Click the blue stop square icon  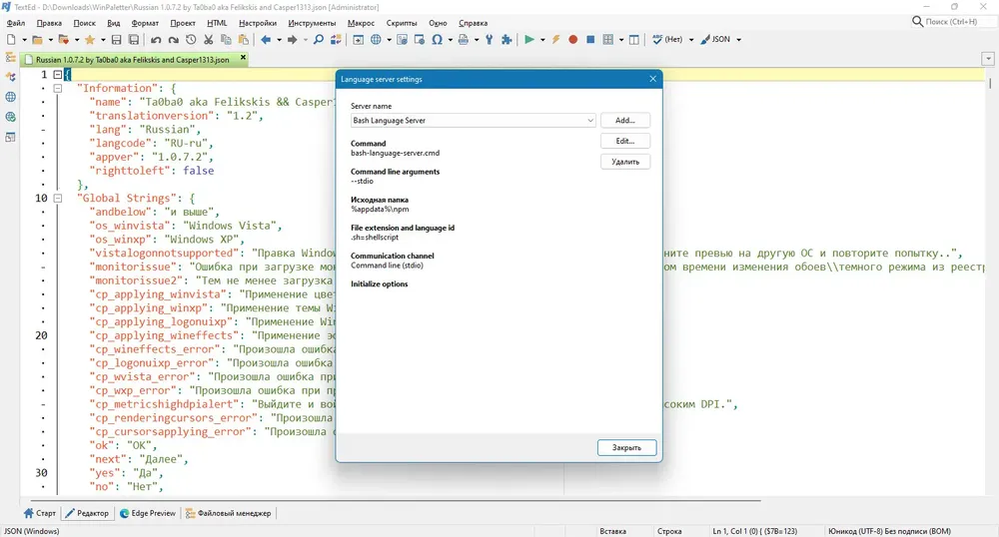coord(590,40)
